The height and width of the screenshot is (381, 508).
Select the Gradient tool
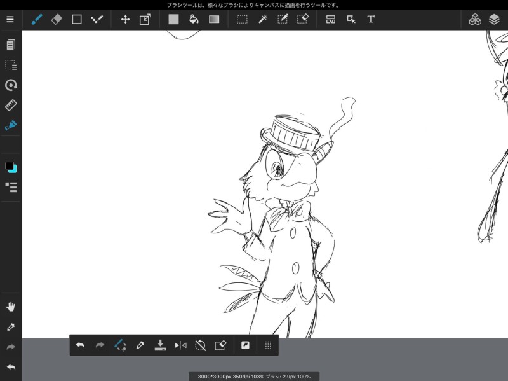pos(214,20)
